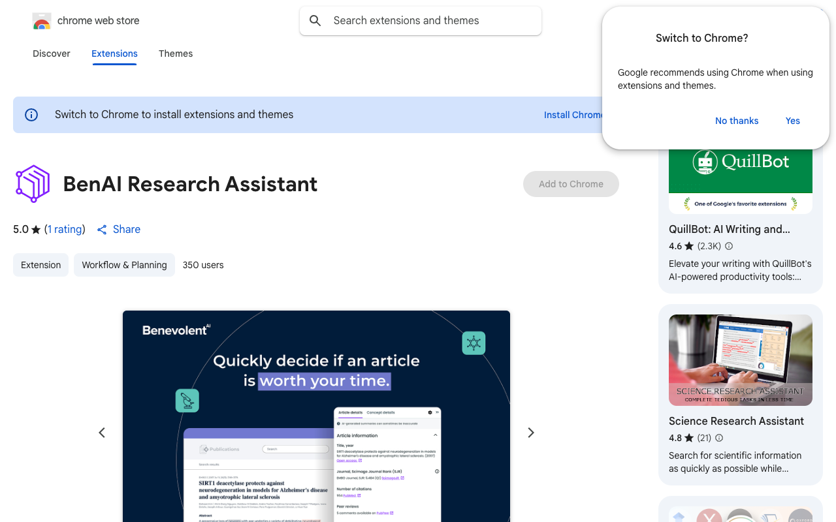Click the Share icon

point(102,230)
